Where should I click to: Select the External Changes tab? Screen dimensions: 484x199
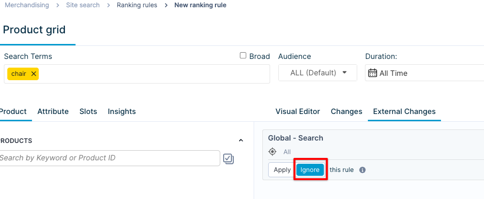click(404, 112)
